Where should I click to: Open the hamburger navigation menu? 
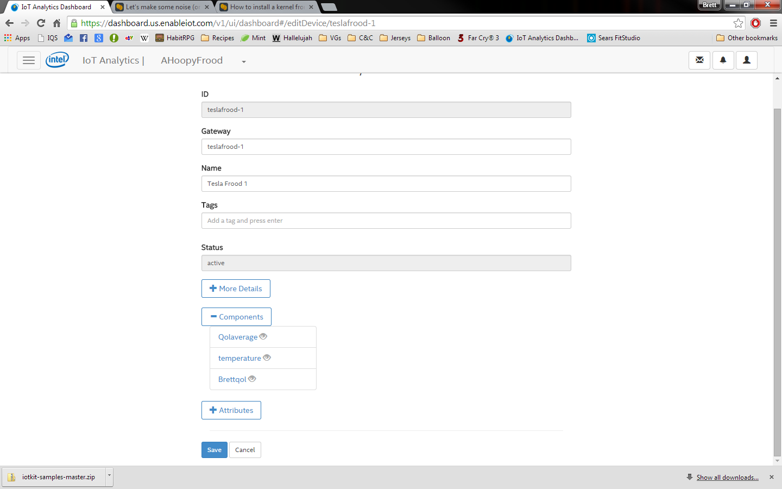click(x=29, y=60)
